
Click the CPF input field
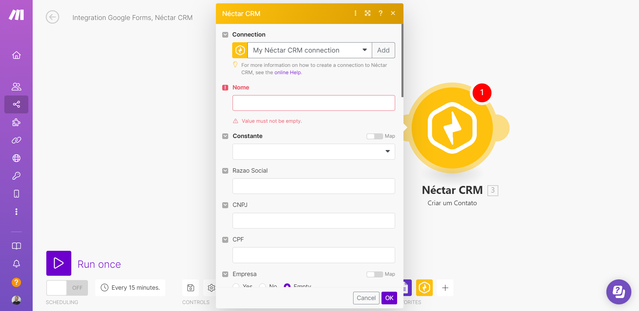[x=314, y=255]
